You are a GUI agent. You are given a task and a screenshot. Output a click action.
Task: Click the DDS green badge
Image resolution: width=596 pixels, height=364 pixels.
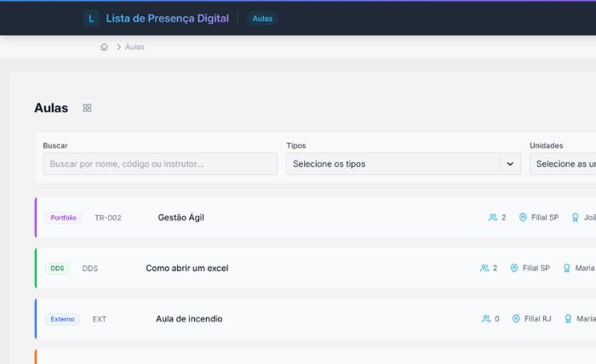point(57,269)
